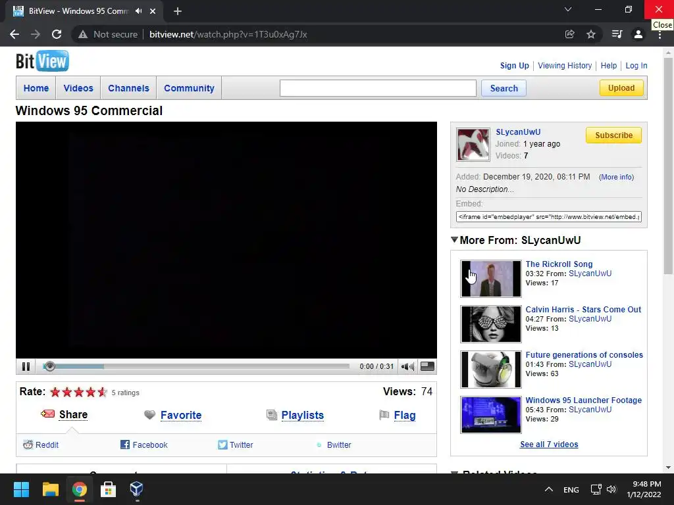Click the Not secure warning icon
This screenshot has height=505, width=674.
tap(83, 34)
